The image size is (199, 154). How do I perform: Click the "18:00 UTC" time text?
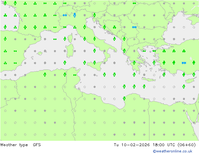click(164, 145)
